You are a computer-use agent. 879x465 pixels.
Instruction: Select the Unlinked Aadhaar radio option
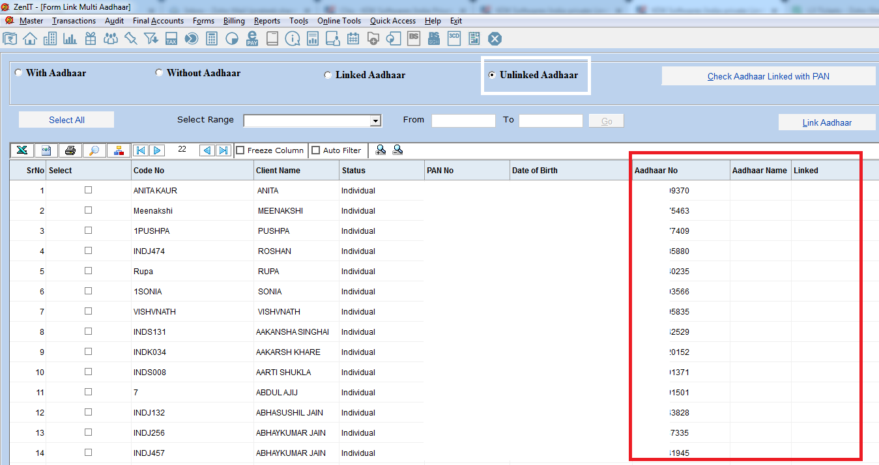coord(492,75)
